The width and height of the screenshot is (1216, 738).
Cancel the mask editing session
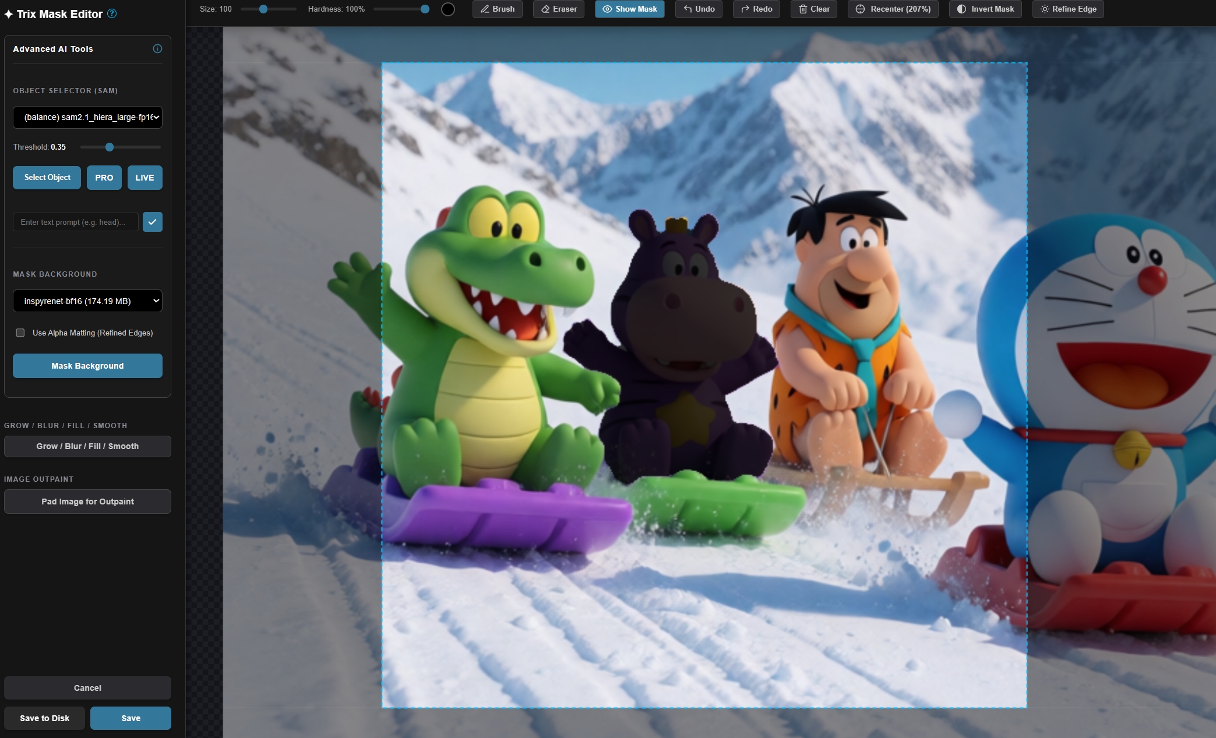[x=87, y=688]
